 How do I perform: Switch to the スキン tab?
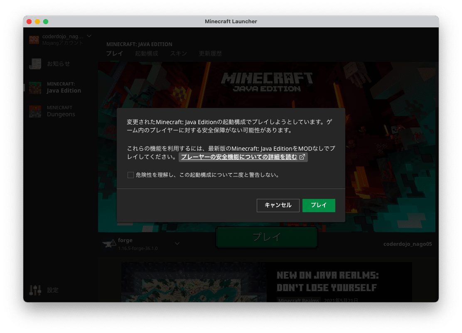pos(179,53)
